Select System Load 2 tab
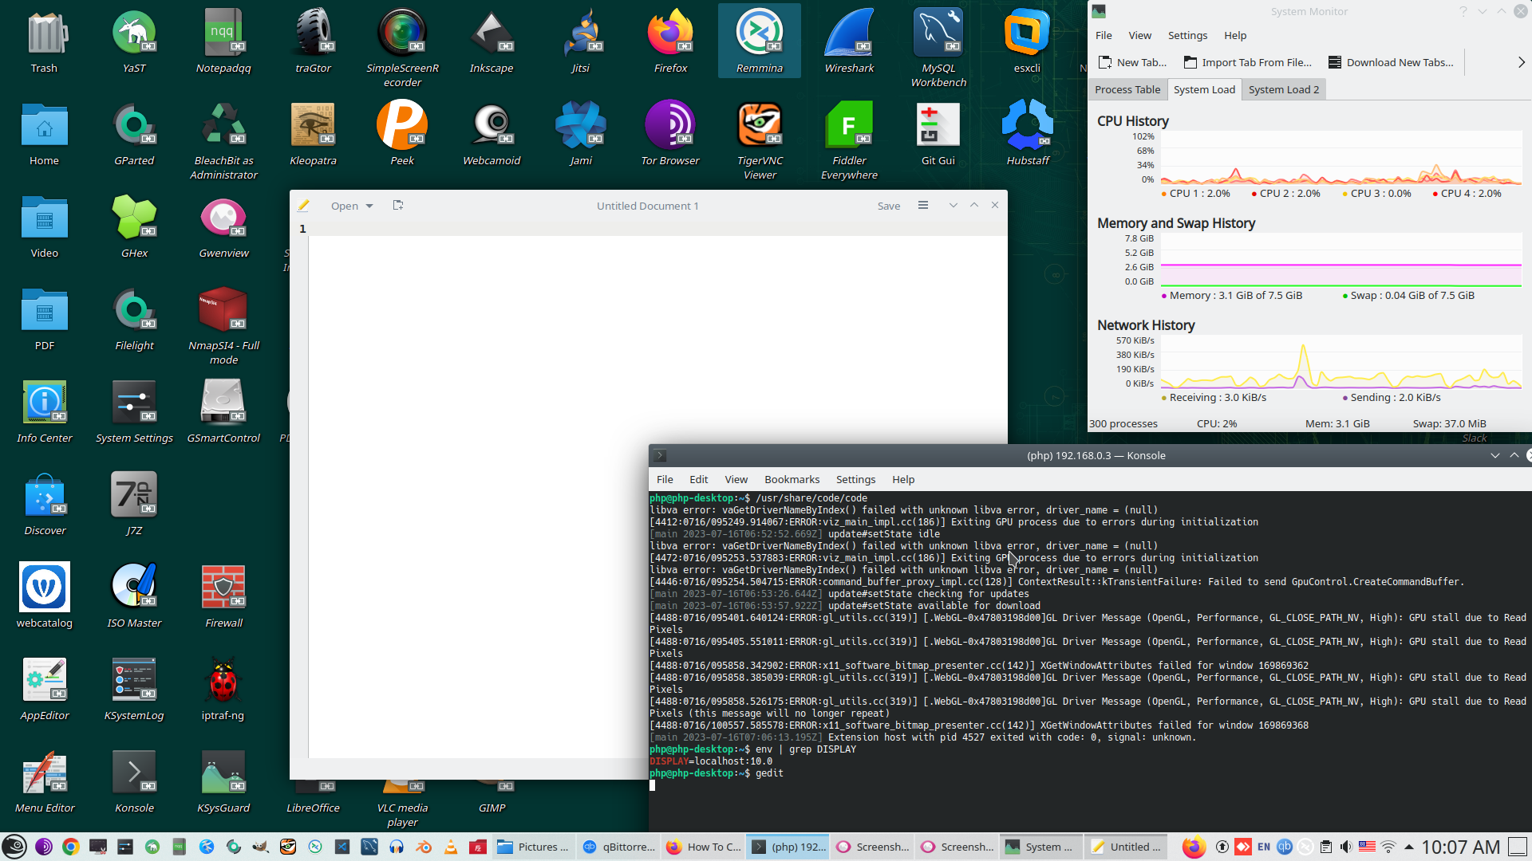This screenshot has height=861, width=1532. point(1283,89)
